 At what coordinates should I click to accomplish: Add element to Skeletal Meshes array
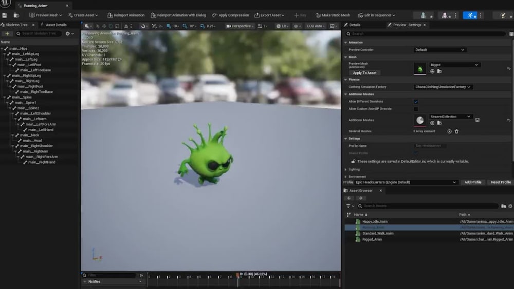[x=449, y=131]
